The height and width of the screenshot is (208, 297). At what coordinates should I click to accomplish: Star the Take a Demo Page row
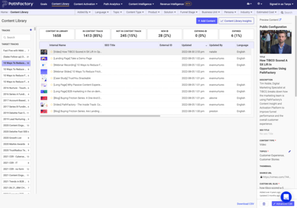click(x=51, y=58)
